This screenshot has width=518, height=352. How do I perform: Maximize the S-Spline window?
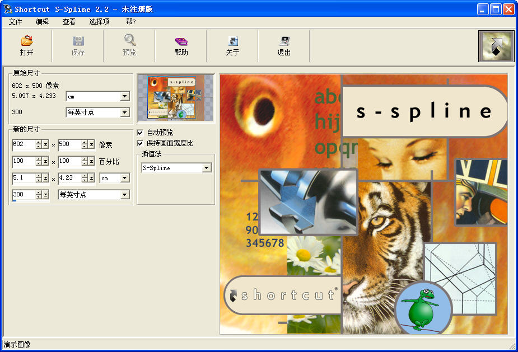496,10
